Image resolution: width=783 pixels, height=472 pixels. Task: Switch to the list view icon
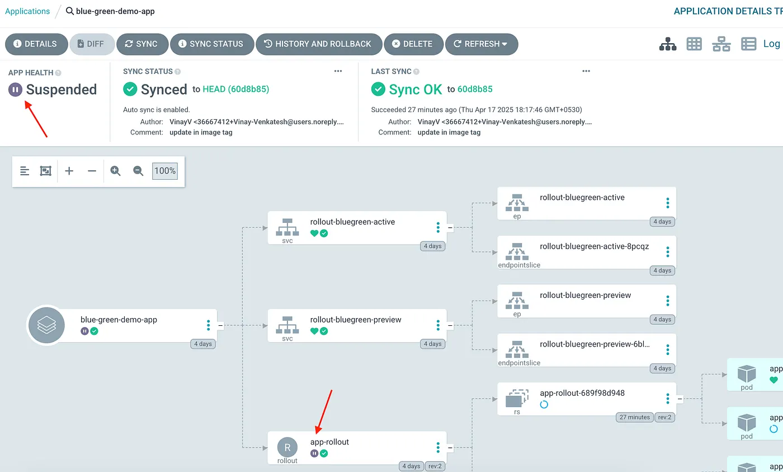coord(748,44)
